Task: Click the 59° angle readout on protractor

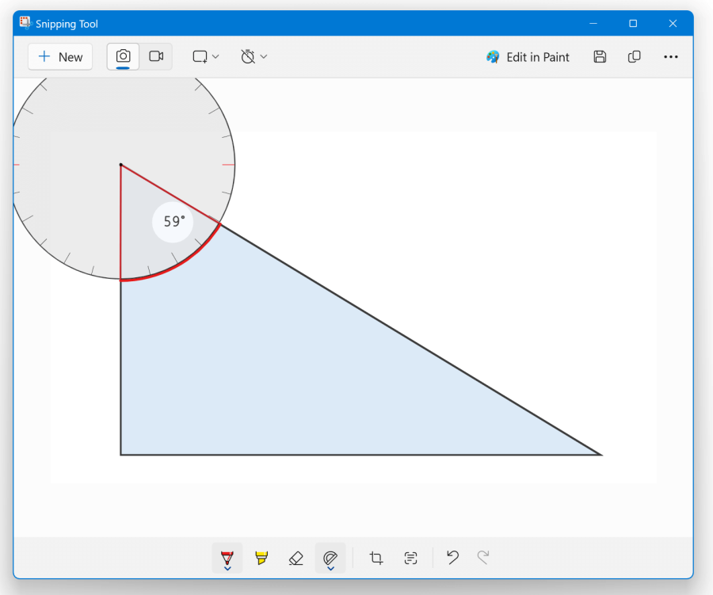Action: [x=173, y=222]
